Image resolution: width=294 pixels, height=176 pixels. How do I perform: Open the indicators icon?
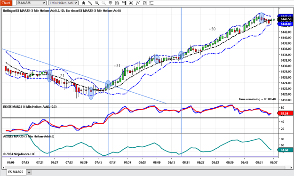click(138, 3)
